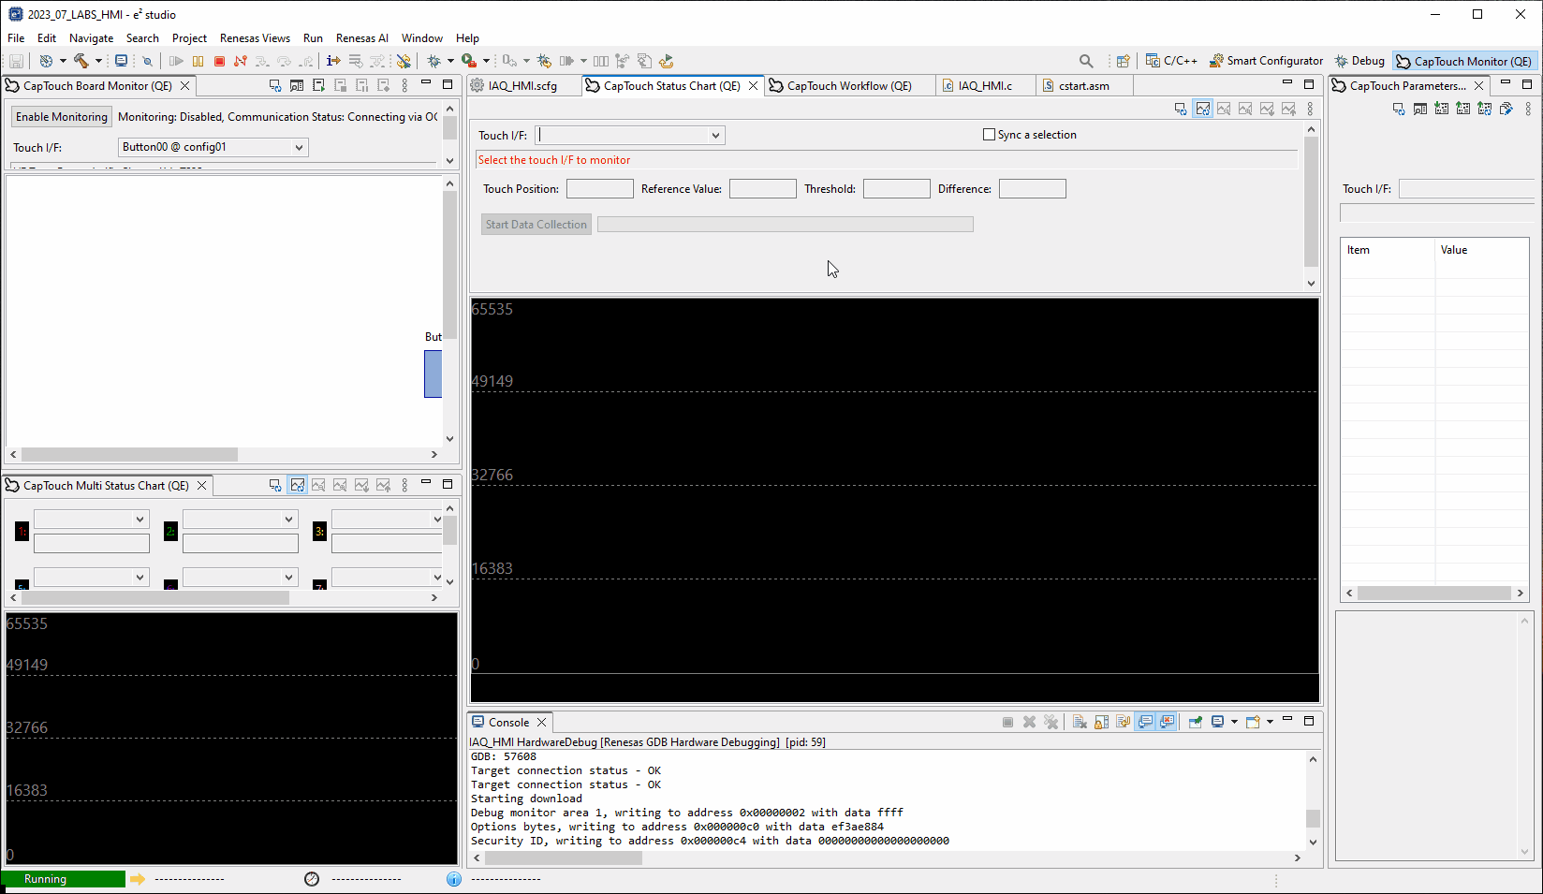Click the Scroll Lock icon in Console
This screenshot has height=894, width=1543.
pos(1102,722)
